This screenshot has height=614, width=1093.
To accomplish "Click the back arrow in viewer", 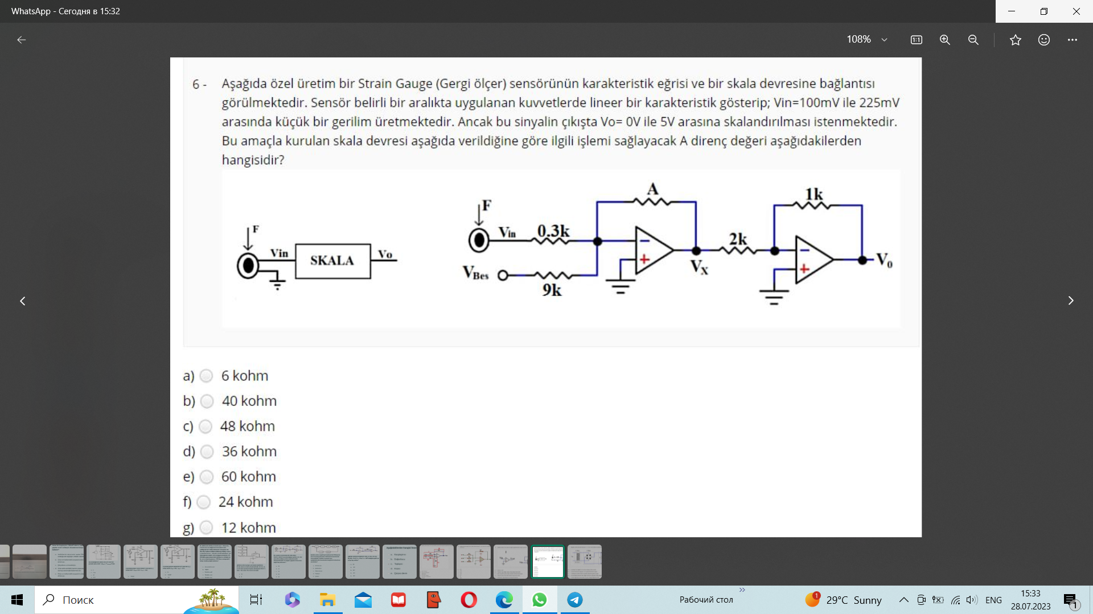I will tap(22, 40).
